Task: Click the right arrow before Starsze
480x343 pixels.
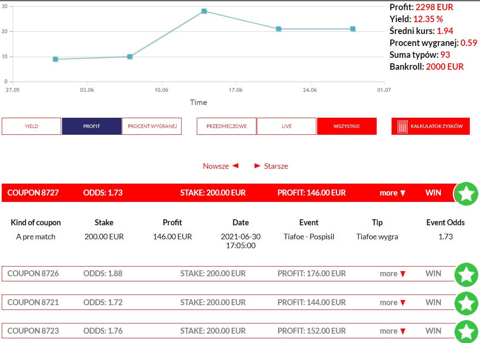Action: coord(257,166)
